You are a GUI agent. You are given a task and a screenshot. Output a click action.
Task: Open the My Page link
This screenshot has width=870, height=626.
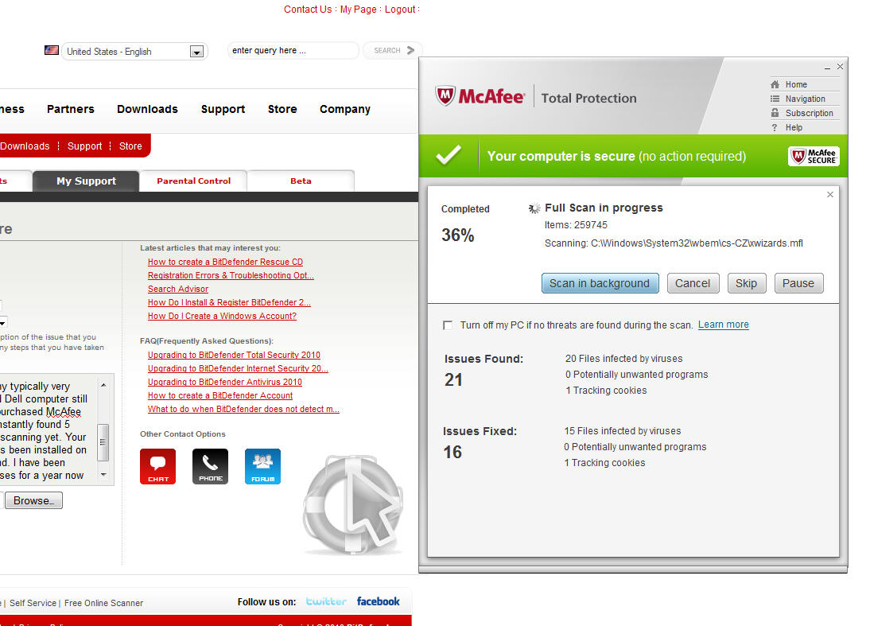tap(359, 10)
